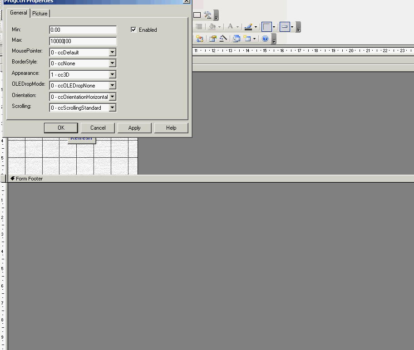414x350 pixels.
Task: Click the blue Help question mark icon
Action: coord(265,39)
